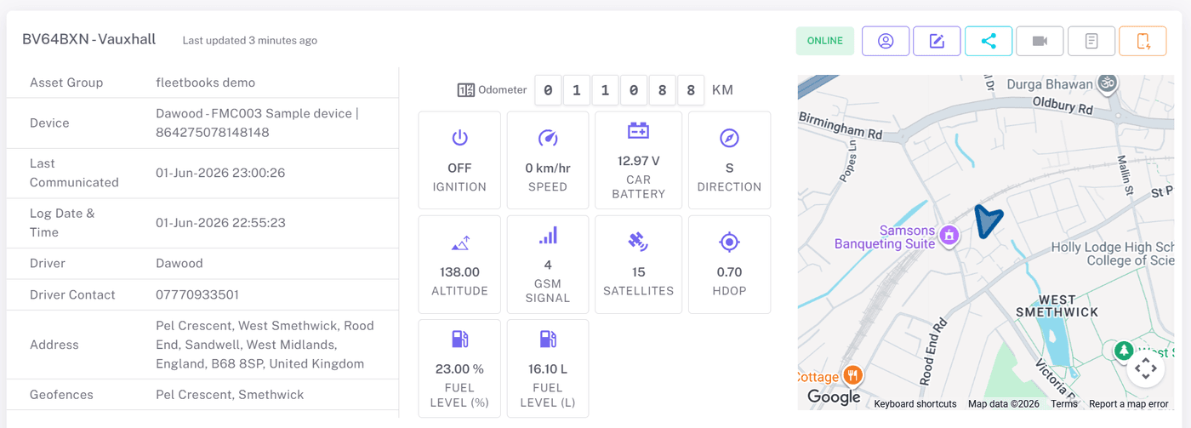Click the fuel pump icon in Fuel Level (%) card
This screenshot has height=428, width=1191.
(460, 340)
